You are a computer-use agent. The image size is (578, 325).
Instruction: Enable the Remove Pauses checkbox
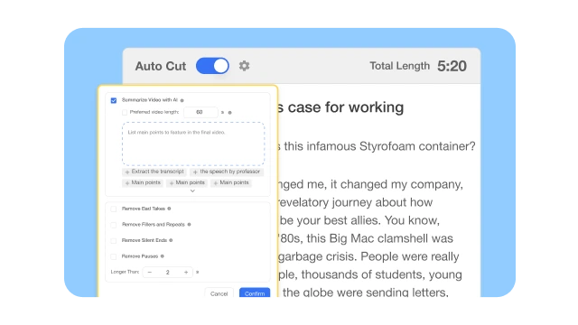click(x=114, y=256)
